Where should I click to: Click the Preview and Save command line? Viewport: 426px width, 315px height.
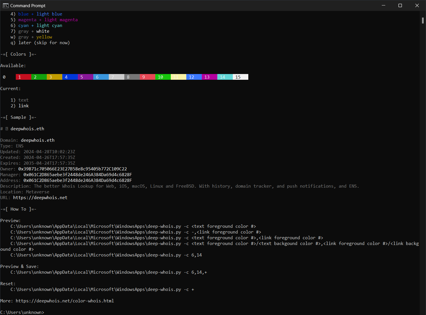109,272
